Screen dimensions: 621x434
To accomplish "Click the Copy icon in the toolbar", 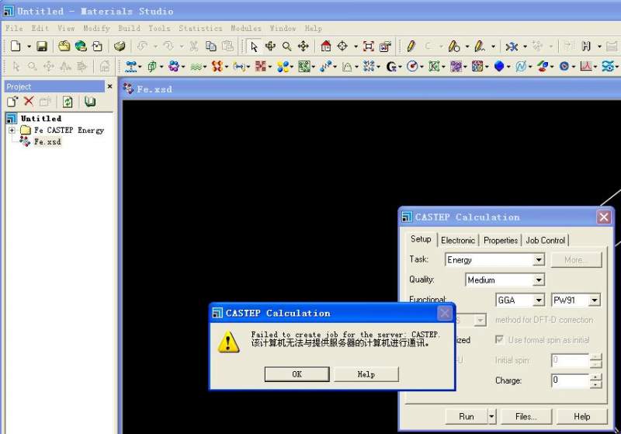I will 210,47.
